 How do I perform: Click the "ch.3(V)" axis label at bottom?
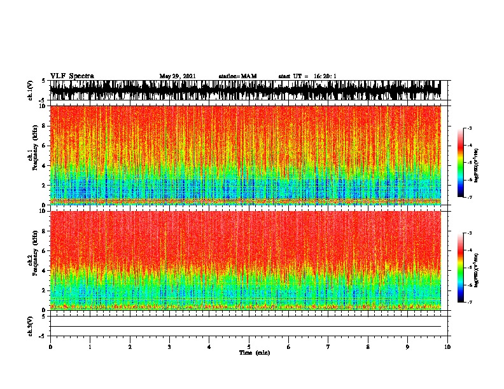[31, 326]
